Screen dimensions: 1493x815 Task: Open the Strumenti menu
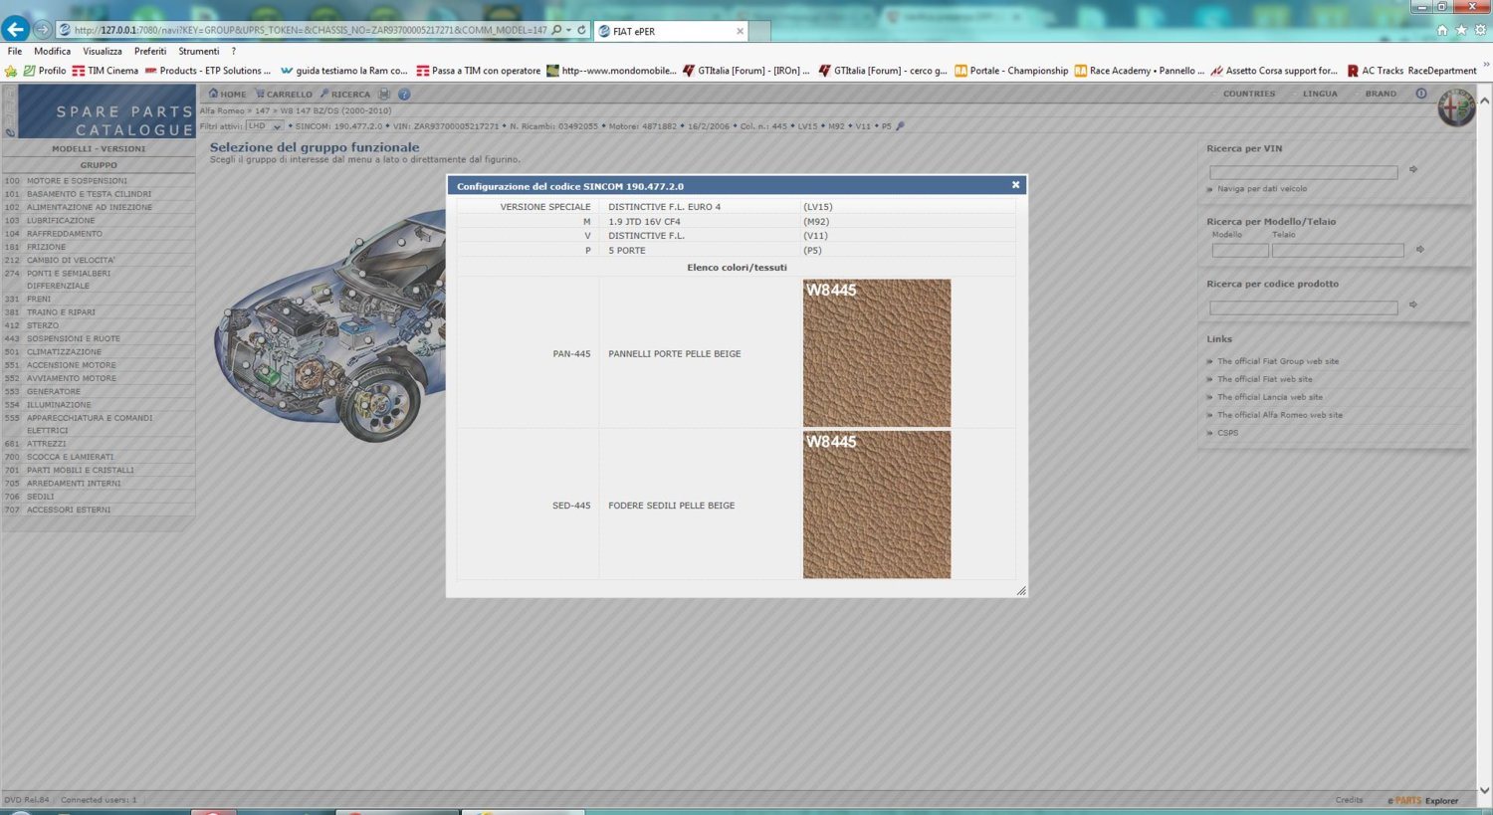pos(199,51)
